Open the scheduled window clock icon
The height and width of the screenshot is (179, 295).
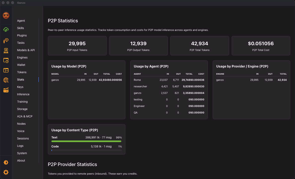pos(6,60)
